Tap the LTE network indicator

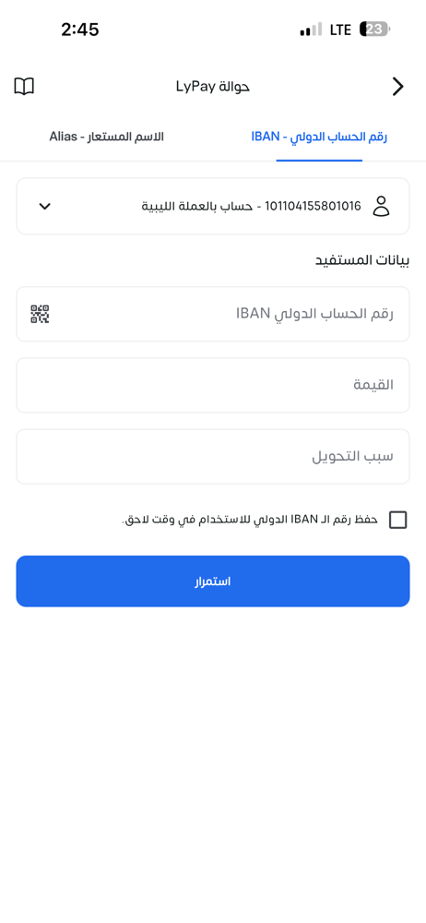(340, 30)
